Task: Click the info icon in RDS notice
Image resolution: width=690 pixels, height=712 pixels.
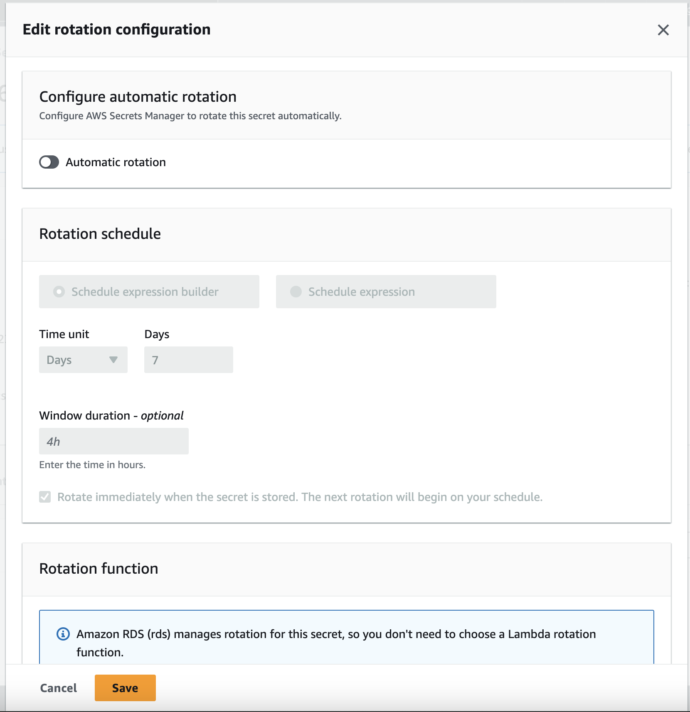Action: (x=63, y=634)
